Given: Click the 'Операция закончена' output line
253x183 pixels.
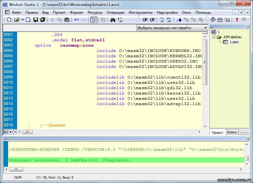Looking at the screenshot, I should [126, 160].
